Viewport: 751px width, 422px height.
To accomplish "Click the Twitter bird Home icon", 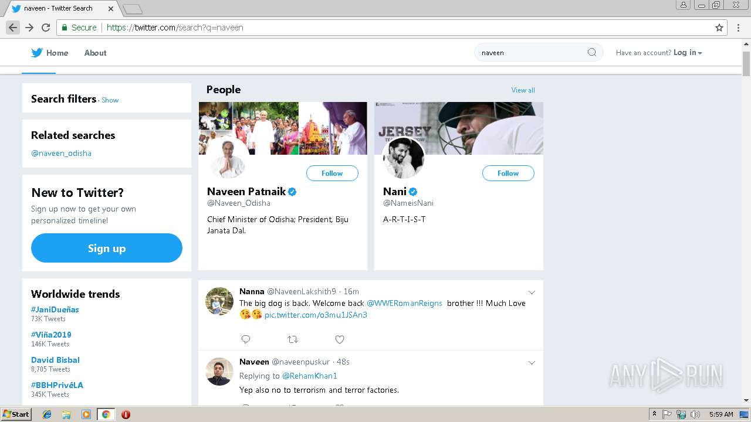I will [37, 53].
